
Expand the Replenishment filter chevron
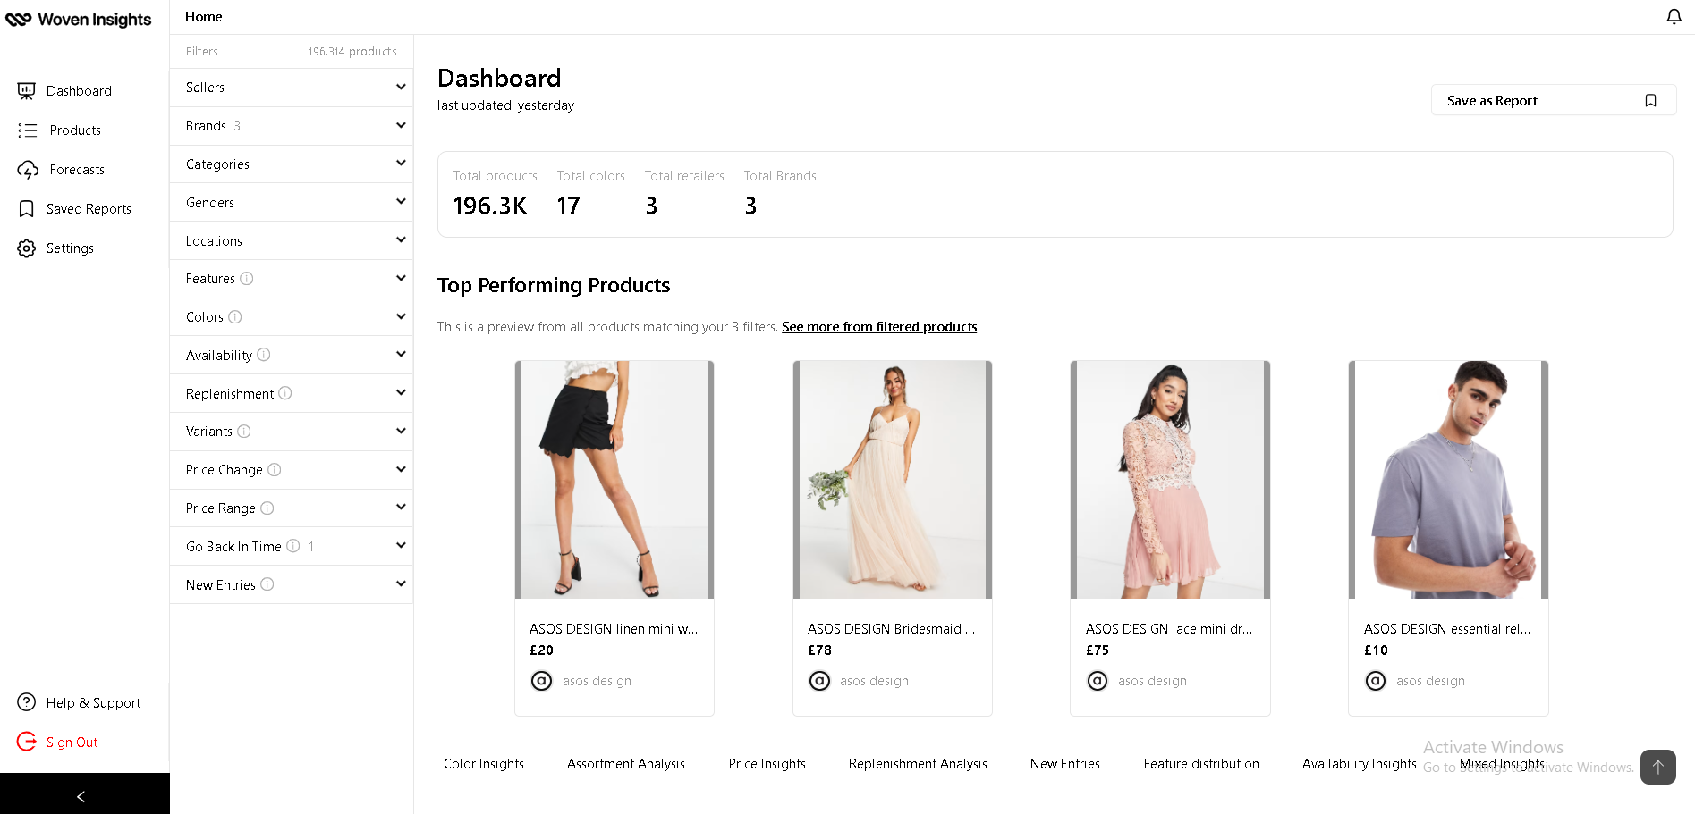click(x=401, y=393)
